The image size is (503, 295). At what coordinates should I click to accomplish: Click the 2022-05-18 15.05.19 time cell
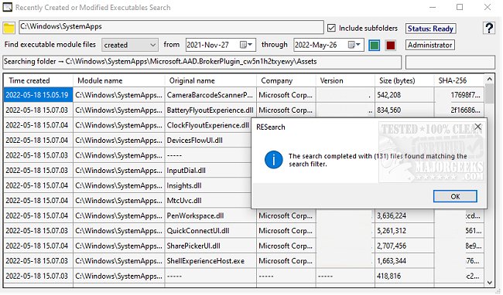37,95
